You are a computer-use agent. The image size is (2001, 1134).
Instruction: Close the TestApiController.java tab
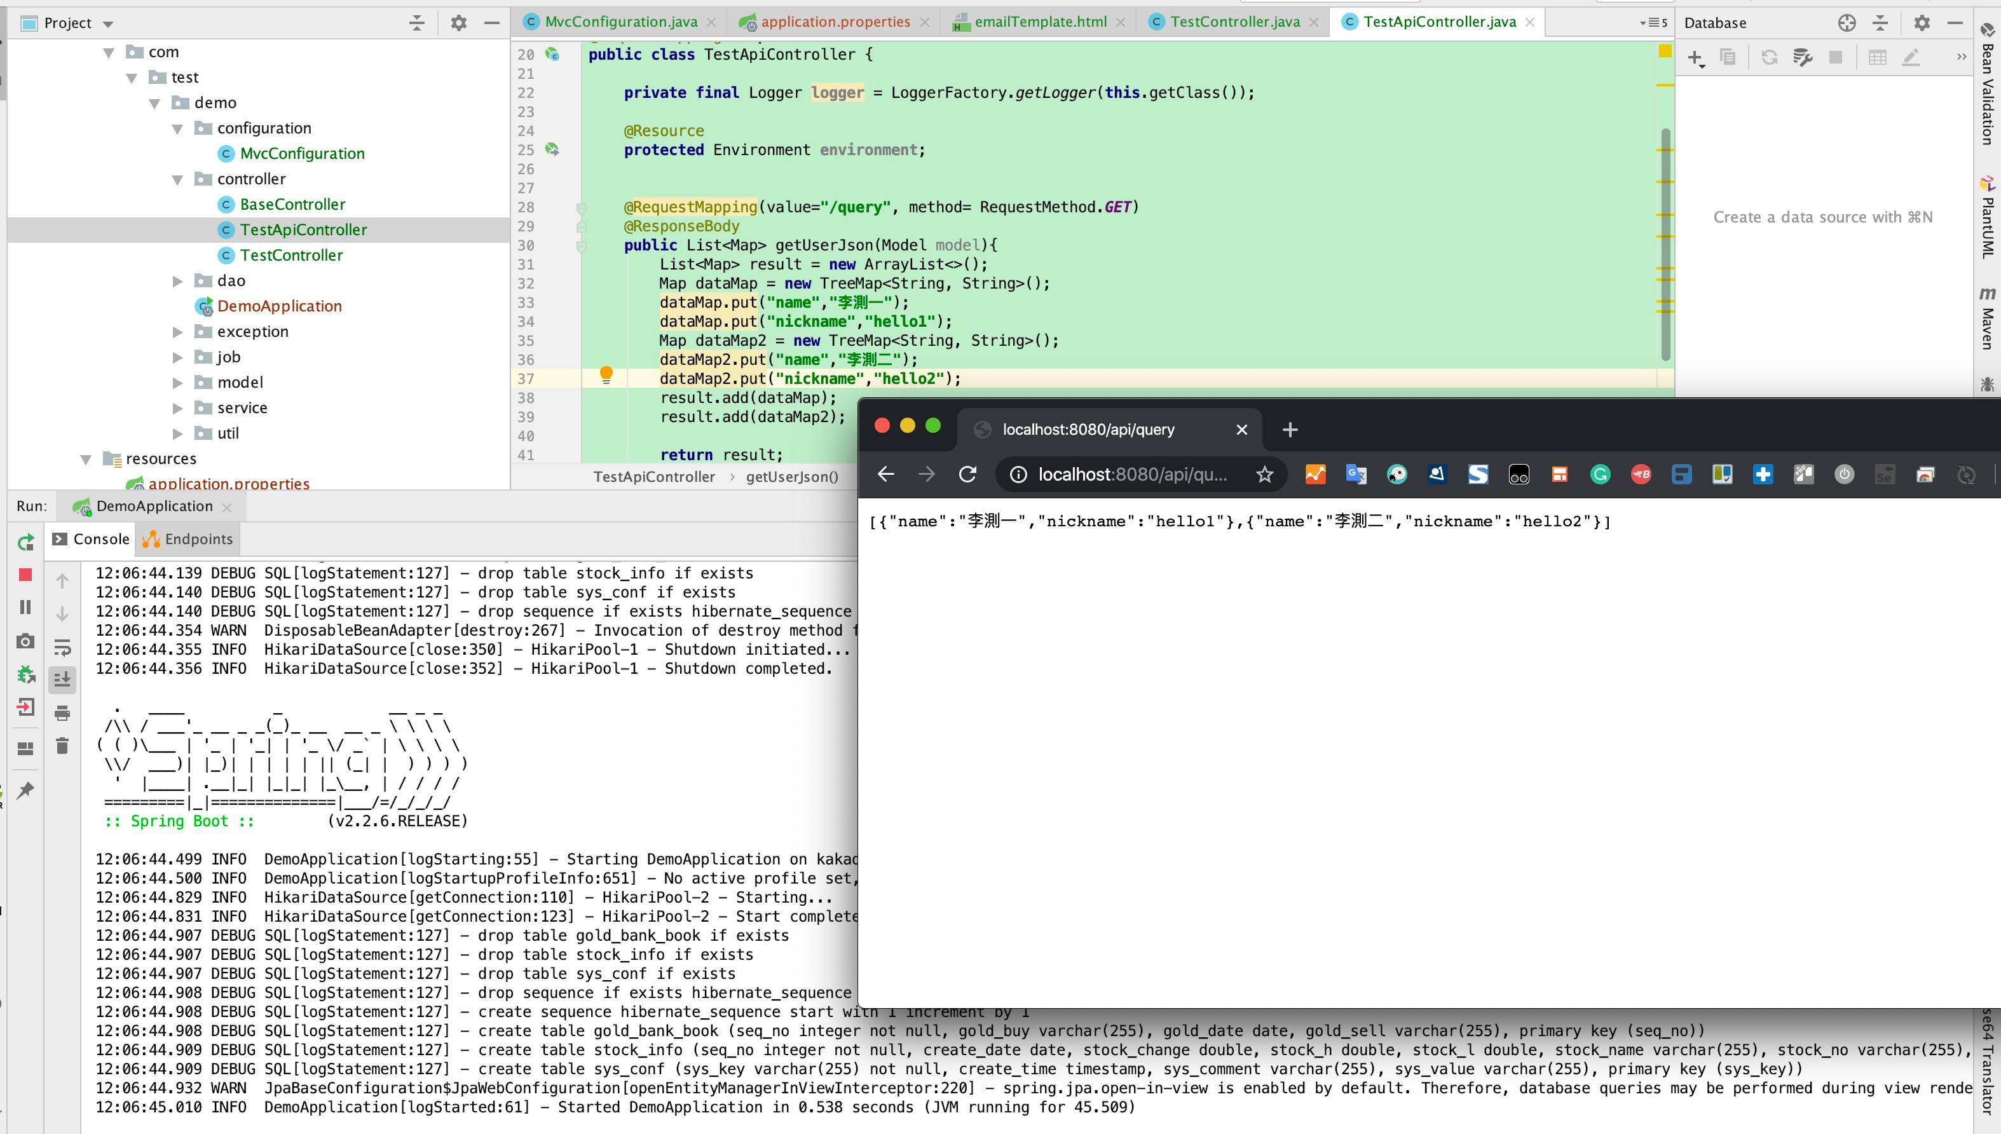1530,22
